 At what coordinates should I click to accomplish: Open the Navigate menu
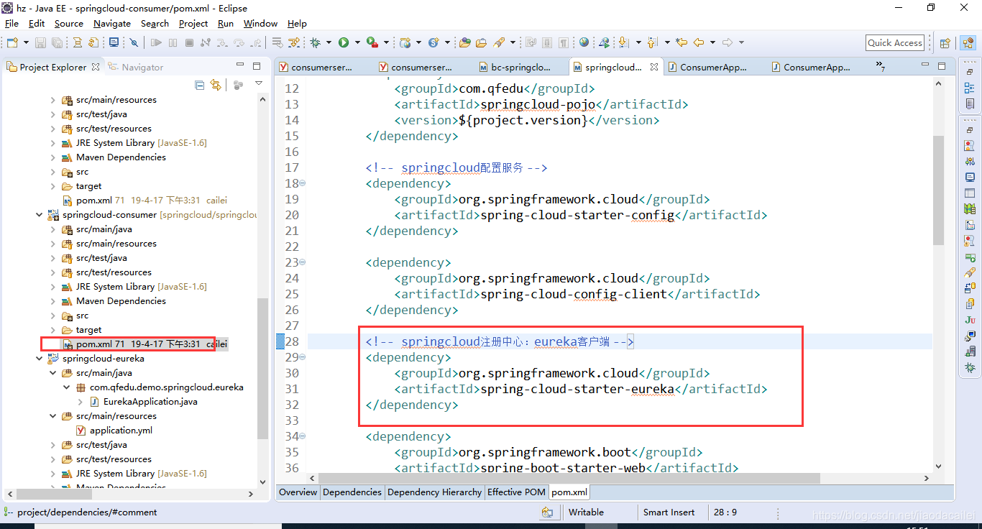[112, 23]
